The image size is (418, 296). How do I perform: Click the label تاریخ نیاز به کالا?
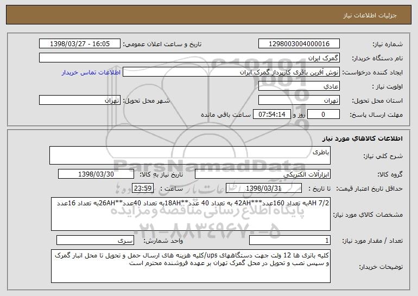(x=161, y=174)
